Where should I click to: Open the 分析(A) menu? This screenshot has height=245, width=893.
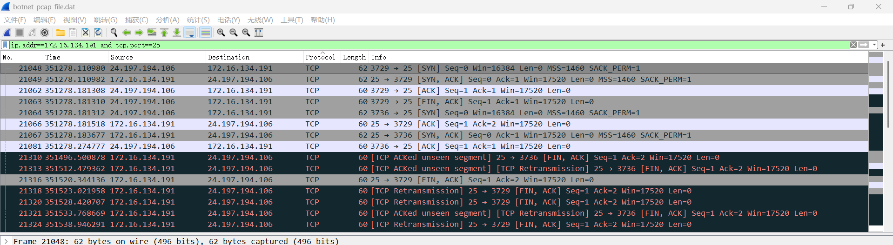point(168,20)
